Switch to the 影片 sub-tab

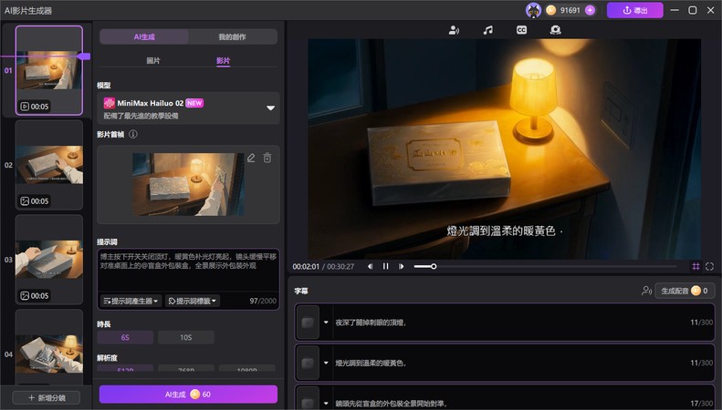(224, 61)
